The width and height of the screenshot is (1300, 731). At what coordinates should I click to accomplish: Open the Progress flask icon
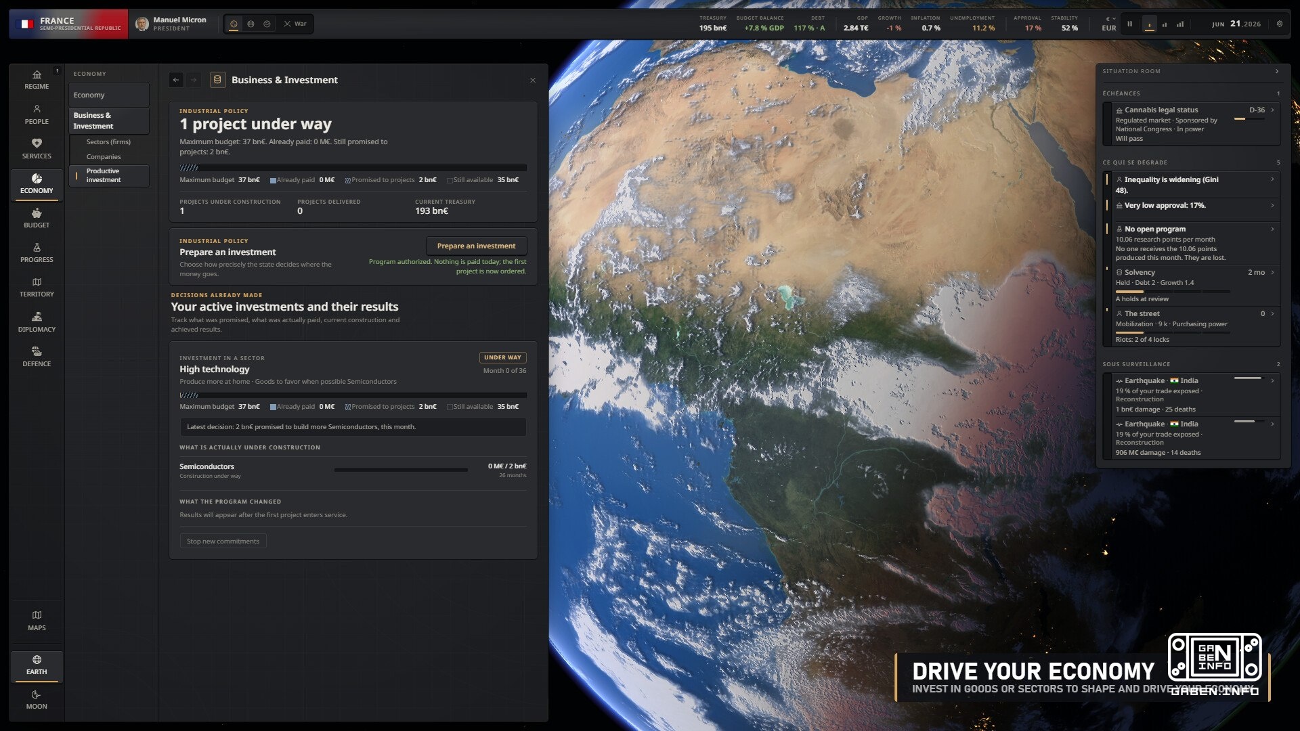37,247
